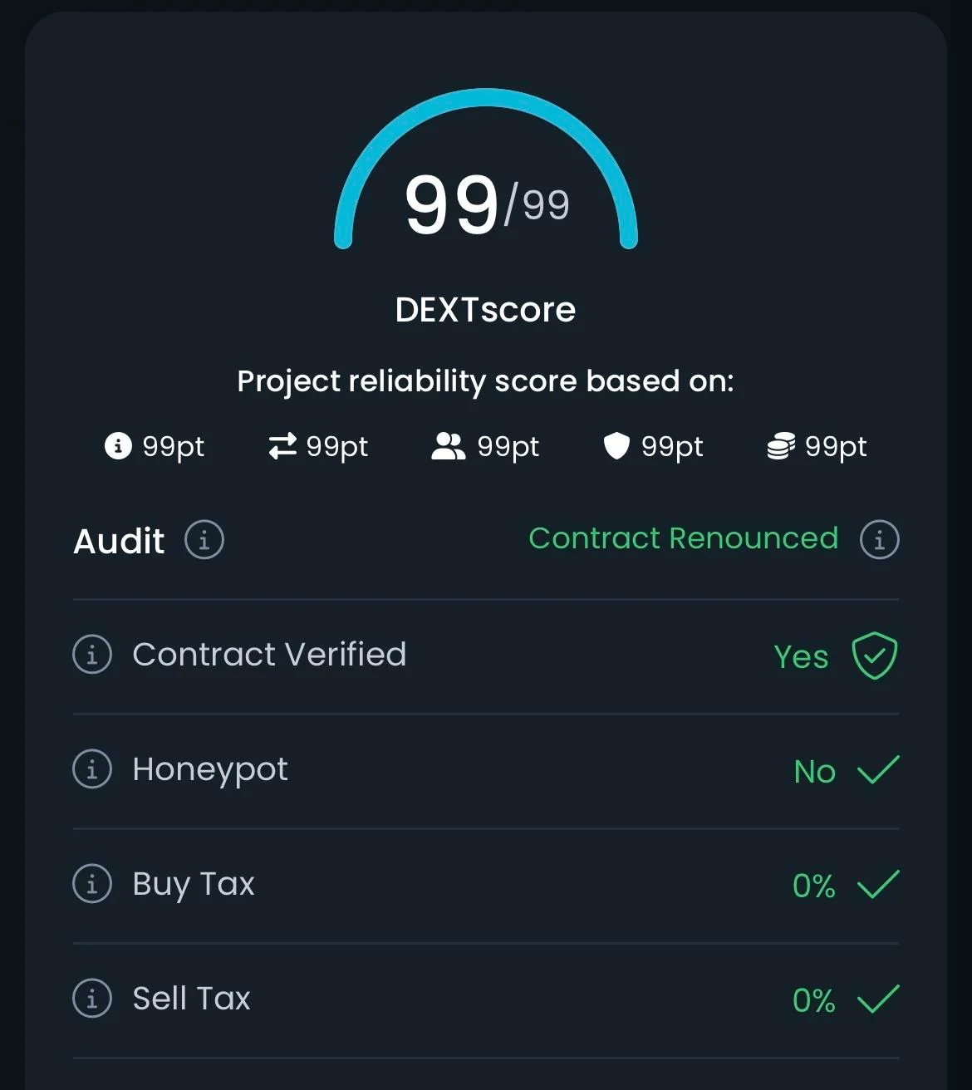
Task: Click the transactions arrows score icon
Action: [x=282, y=446]
